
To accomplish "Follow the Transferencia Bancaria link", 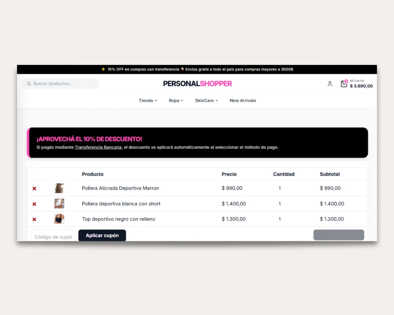I will coord(98,147).
